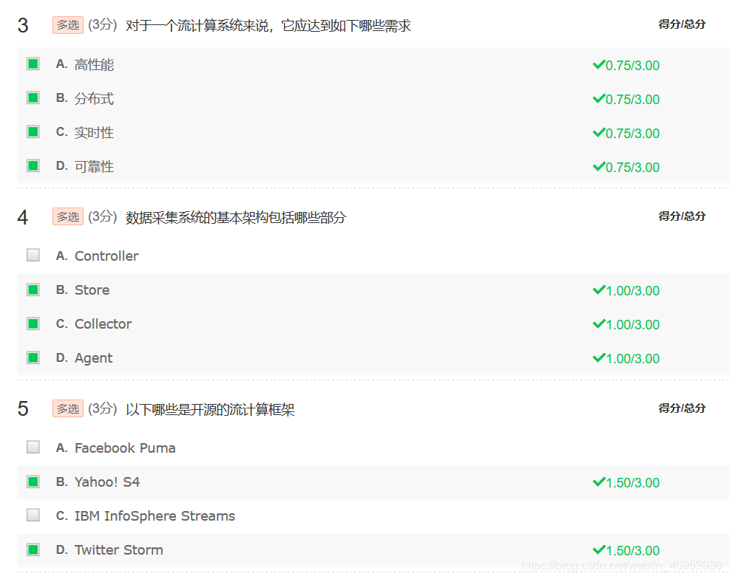Check the Controller option checkbox
Screen dimensions: 729x579
coord(33,255)
